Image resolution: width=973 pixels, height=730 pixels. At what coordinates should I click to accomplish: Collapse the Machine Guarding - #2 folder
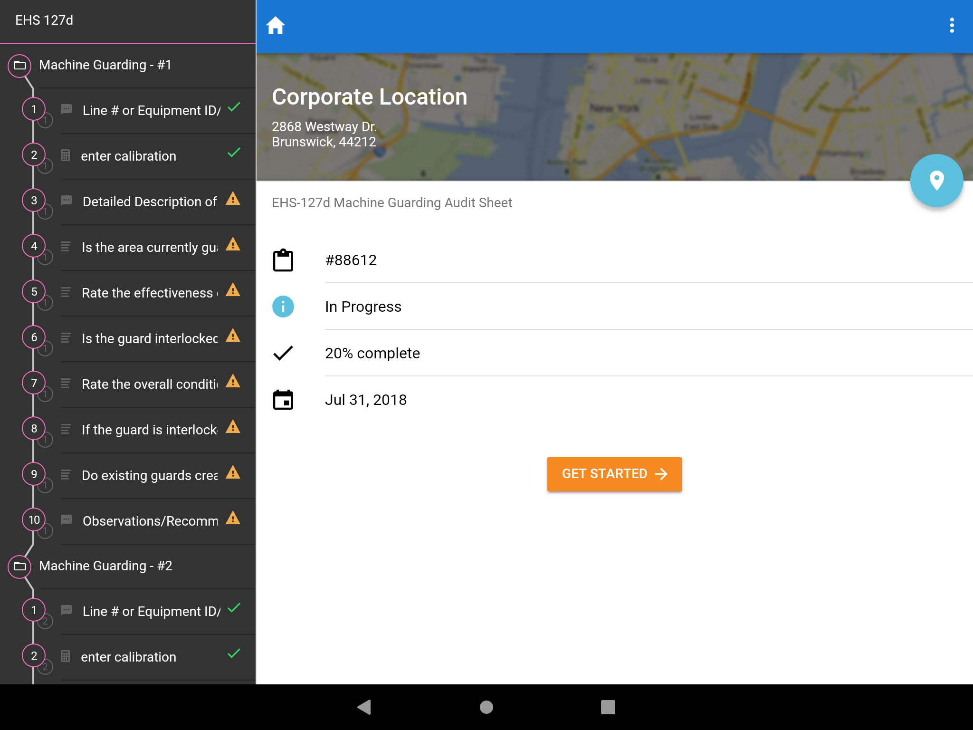(x=19, y=566)
